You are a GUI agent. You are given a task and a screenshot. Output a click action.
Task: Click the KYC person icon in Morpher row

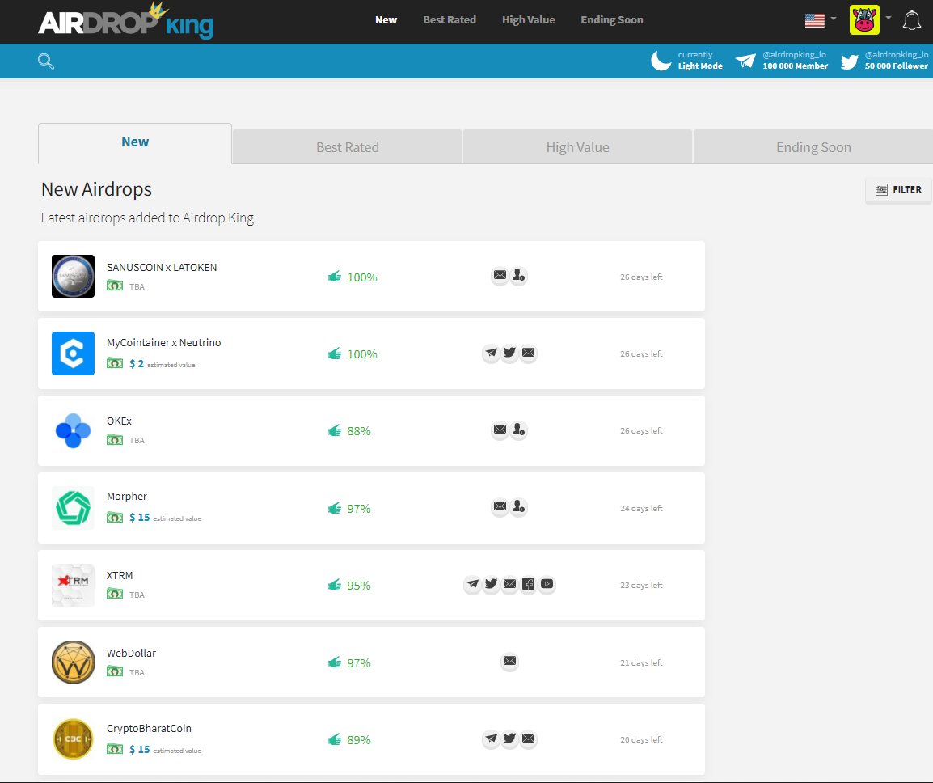[519, 506]
